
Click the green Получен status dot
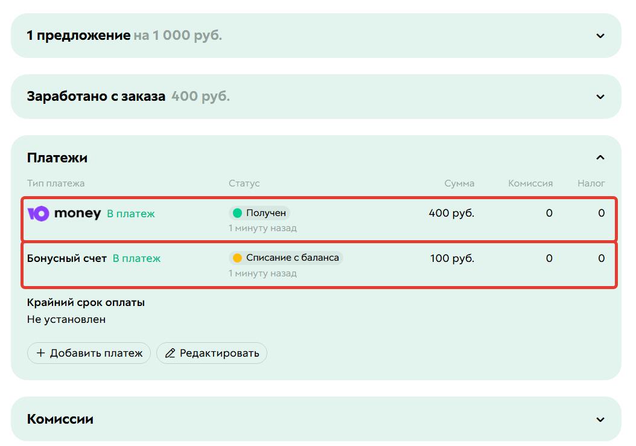238,213
